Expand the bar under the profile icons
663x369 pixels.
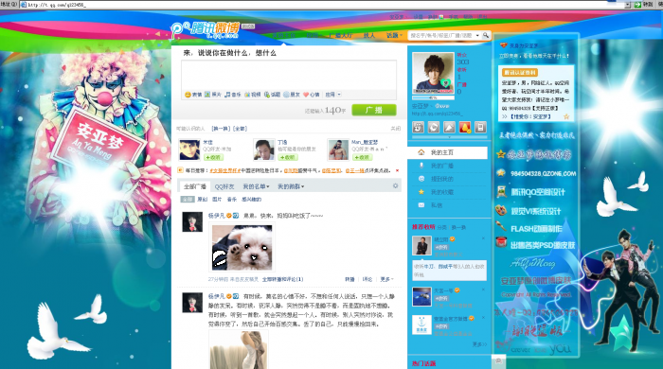pos(449,137)
